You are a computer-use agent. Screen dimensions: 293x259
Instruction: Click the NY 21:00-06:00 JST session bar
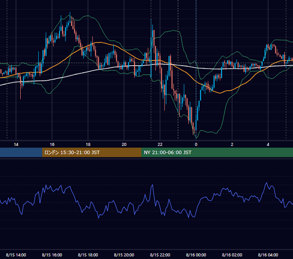click(217, 152)
